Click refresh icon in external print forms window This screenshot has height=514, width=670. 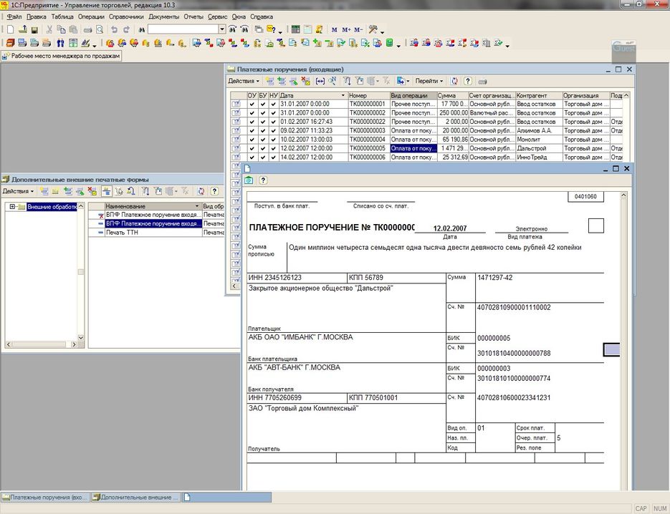[201, 191]
